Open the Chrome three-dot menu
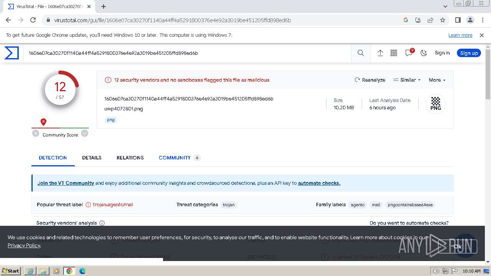Image resolution: width=491 pixels, height=276 pixels. [x=482, y=20]
